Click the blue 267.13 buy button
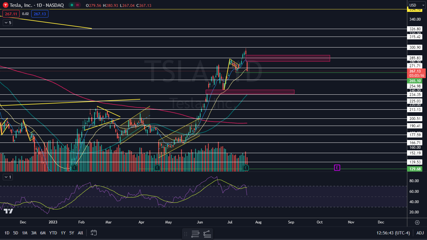This screenshot has height=240, width=427. (x=40, y=14)
